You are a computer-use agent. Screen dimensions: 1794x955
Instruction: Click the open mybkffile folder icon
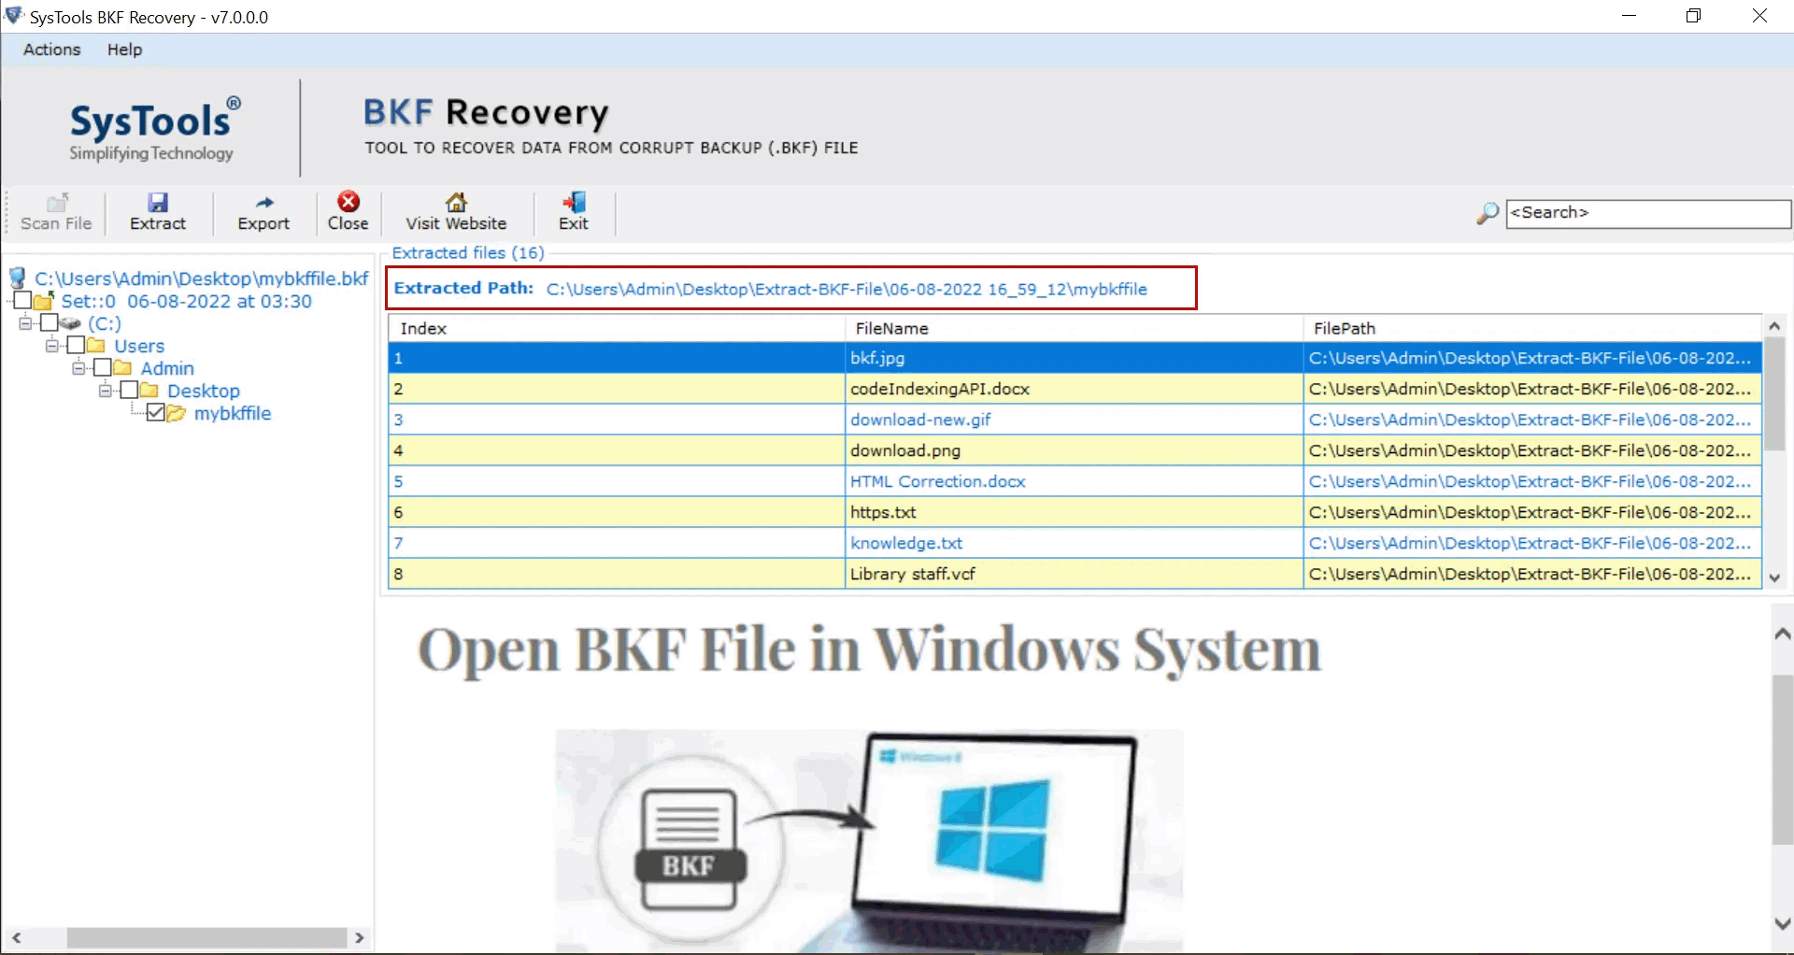[x=177, y=413]
